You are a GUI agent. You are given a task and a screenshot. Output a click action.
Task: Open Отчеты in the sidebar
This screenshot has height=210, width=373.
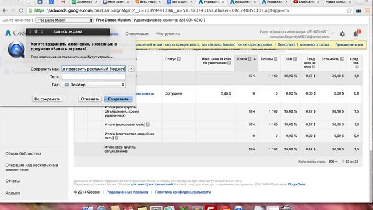13,181
